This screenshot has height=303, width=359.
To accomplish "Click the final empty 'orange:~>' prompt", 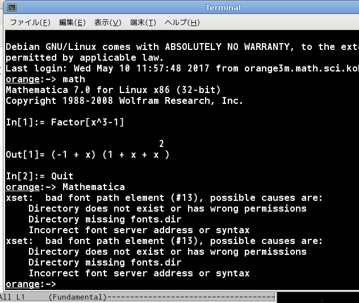I will tap(31, 284).
